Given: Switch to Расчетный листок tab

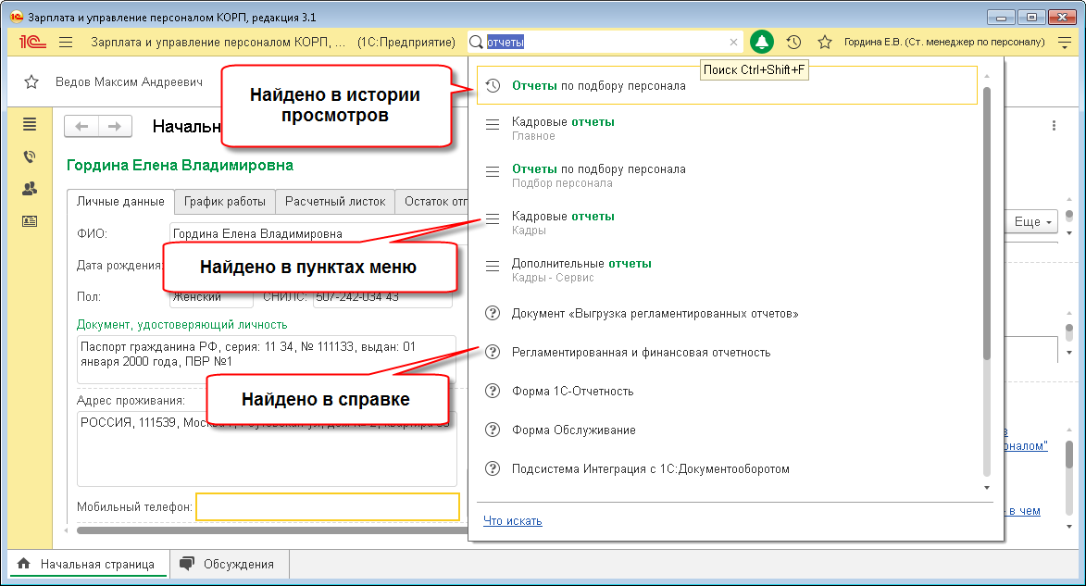Looking at the screenshot, I should click(x=335, y=202).
